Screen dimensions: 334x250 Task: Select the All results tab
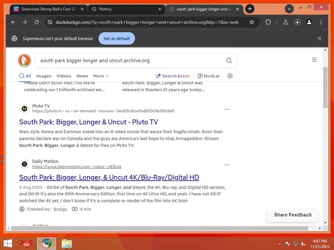25,76
